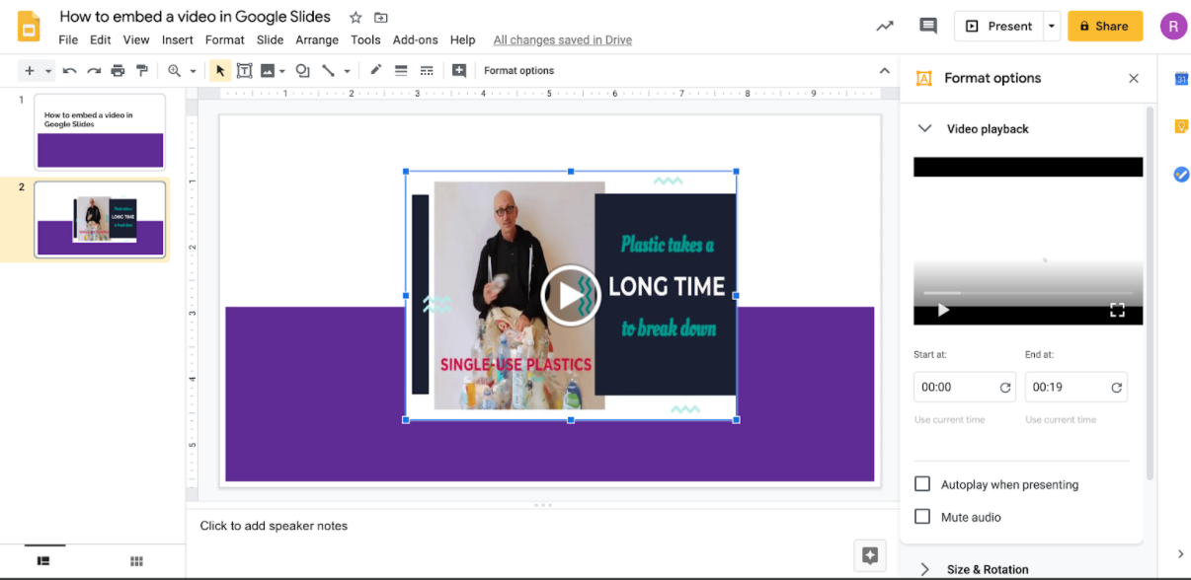1191x580 pixels.
Task: Enable Autoplay when presenting
Action: click(922, 484)
